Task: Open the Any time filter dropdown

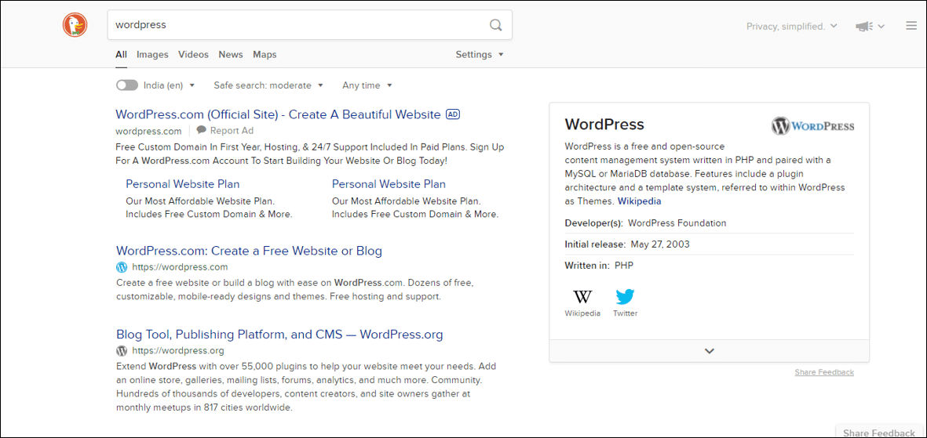Action: tap(367, 85)
